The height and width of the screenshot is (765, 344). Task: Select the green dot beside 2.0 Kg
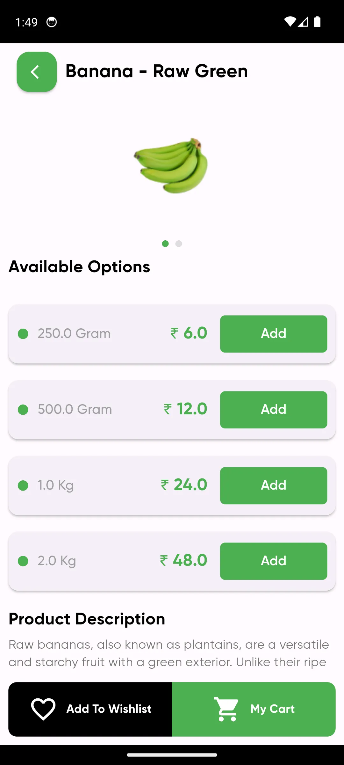point(23,561)
